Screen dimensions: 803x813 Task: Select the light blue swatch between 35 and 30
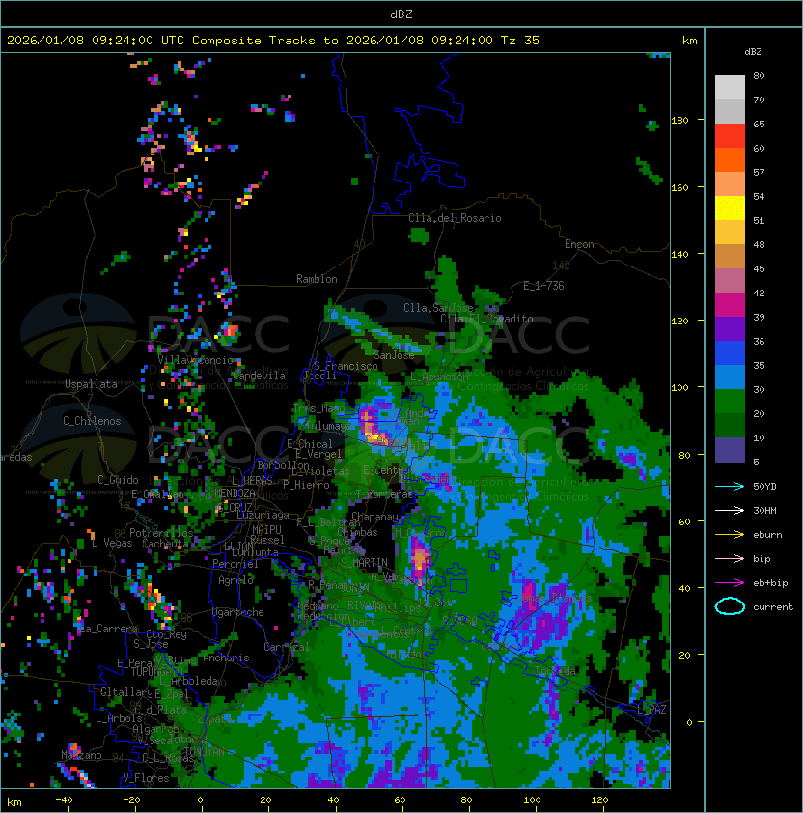tap(730, 377)
